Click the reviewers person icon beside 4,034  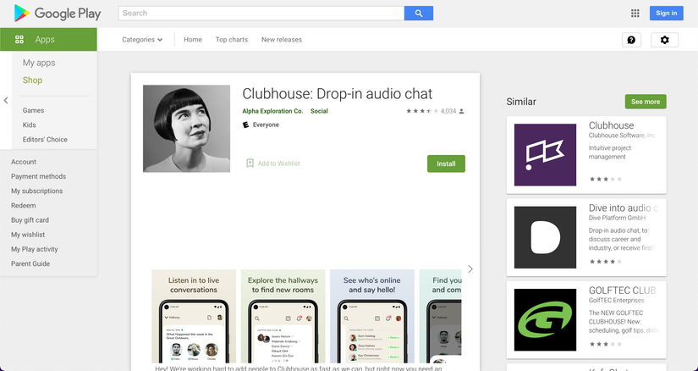462,111
